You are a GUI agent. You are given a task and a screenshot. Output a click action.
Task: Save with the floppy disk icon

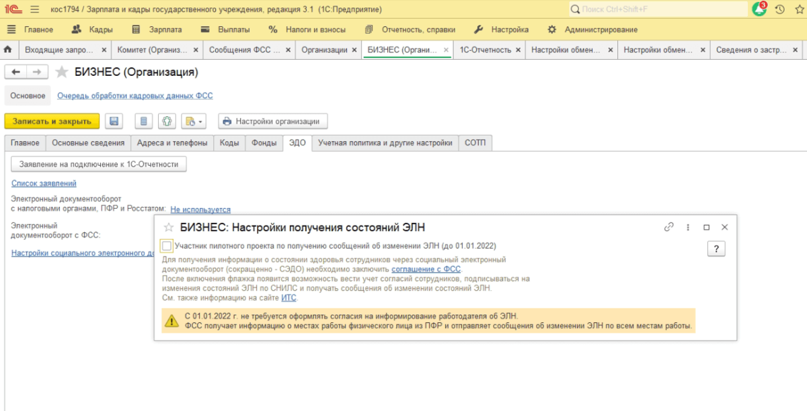point(114,122)
